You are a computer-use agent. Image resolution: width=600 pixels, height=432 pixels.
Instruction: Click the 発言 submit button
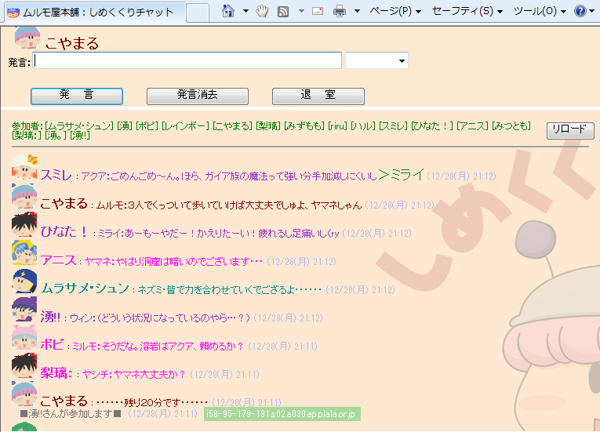click(x=77, y=96)
